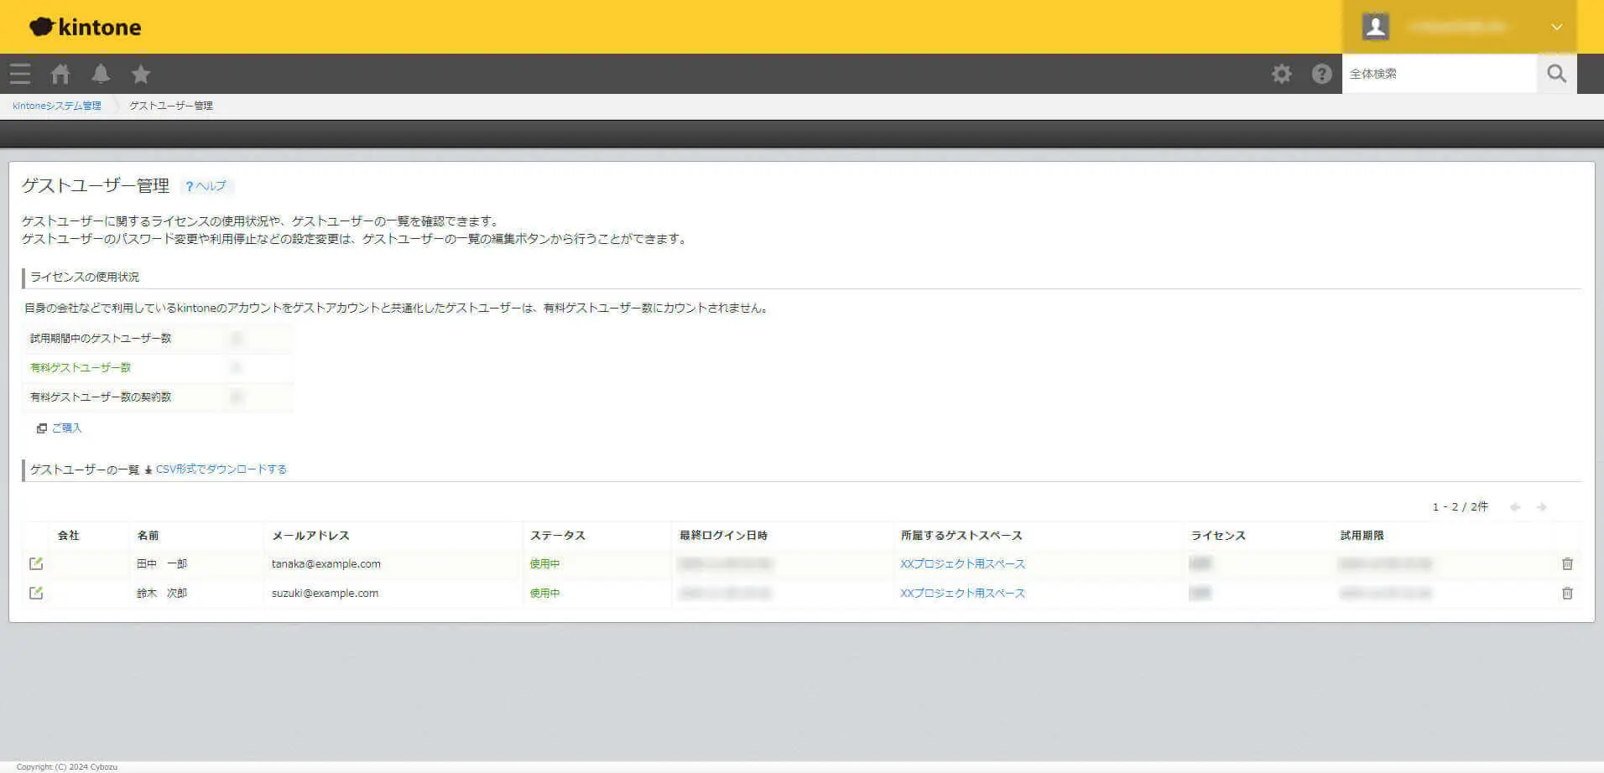1604x773 pixels.
Task: Click the 会社 column header
Action: 69,535
